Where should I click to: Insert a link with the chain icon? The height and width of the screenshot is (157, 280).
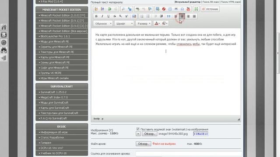(137, 9)
